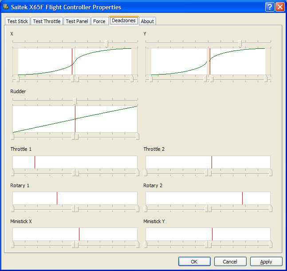Click Y axis right outer deadzone thumb
Viewport: 287px width, 271px height.
click(x=266, y=79)
